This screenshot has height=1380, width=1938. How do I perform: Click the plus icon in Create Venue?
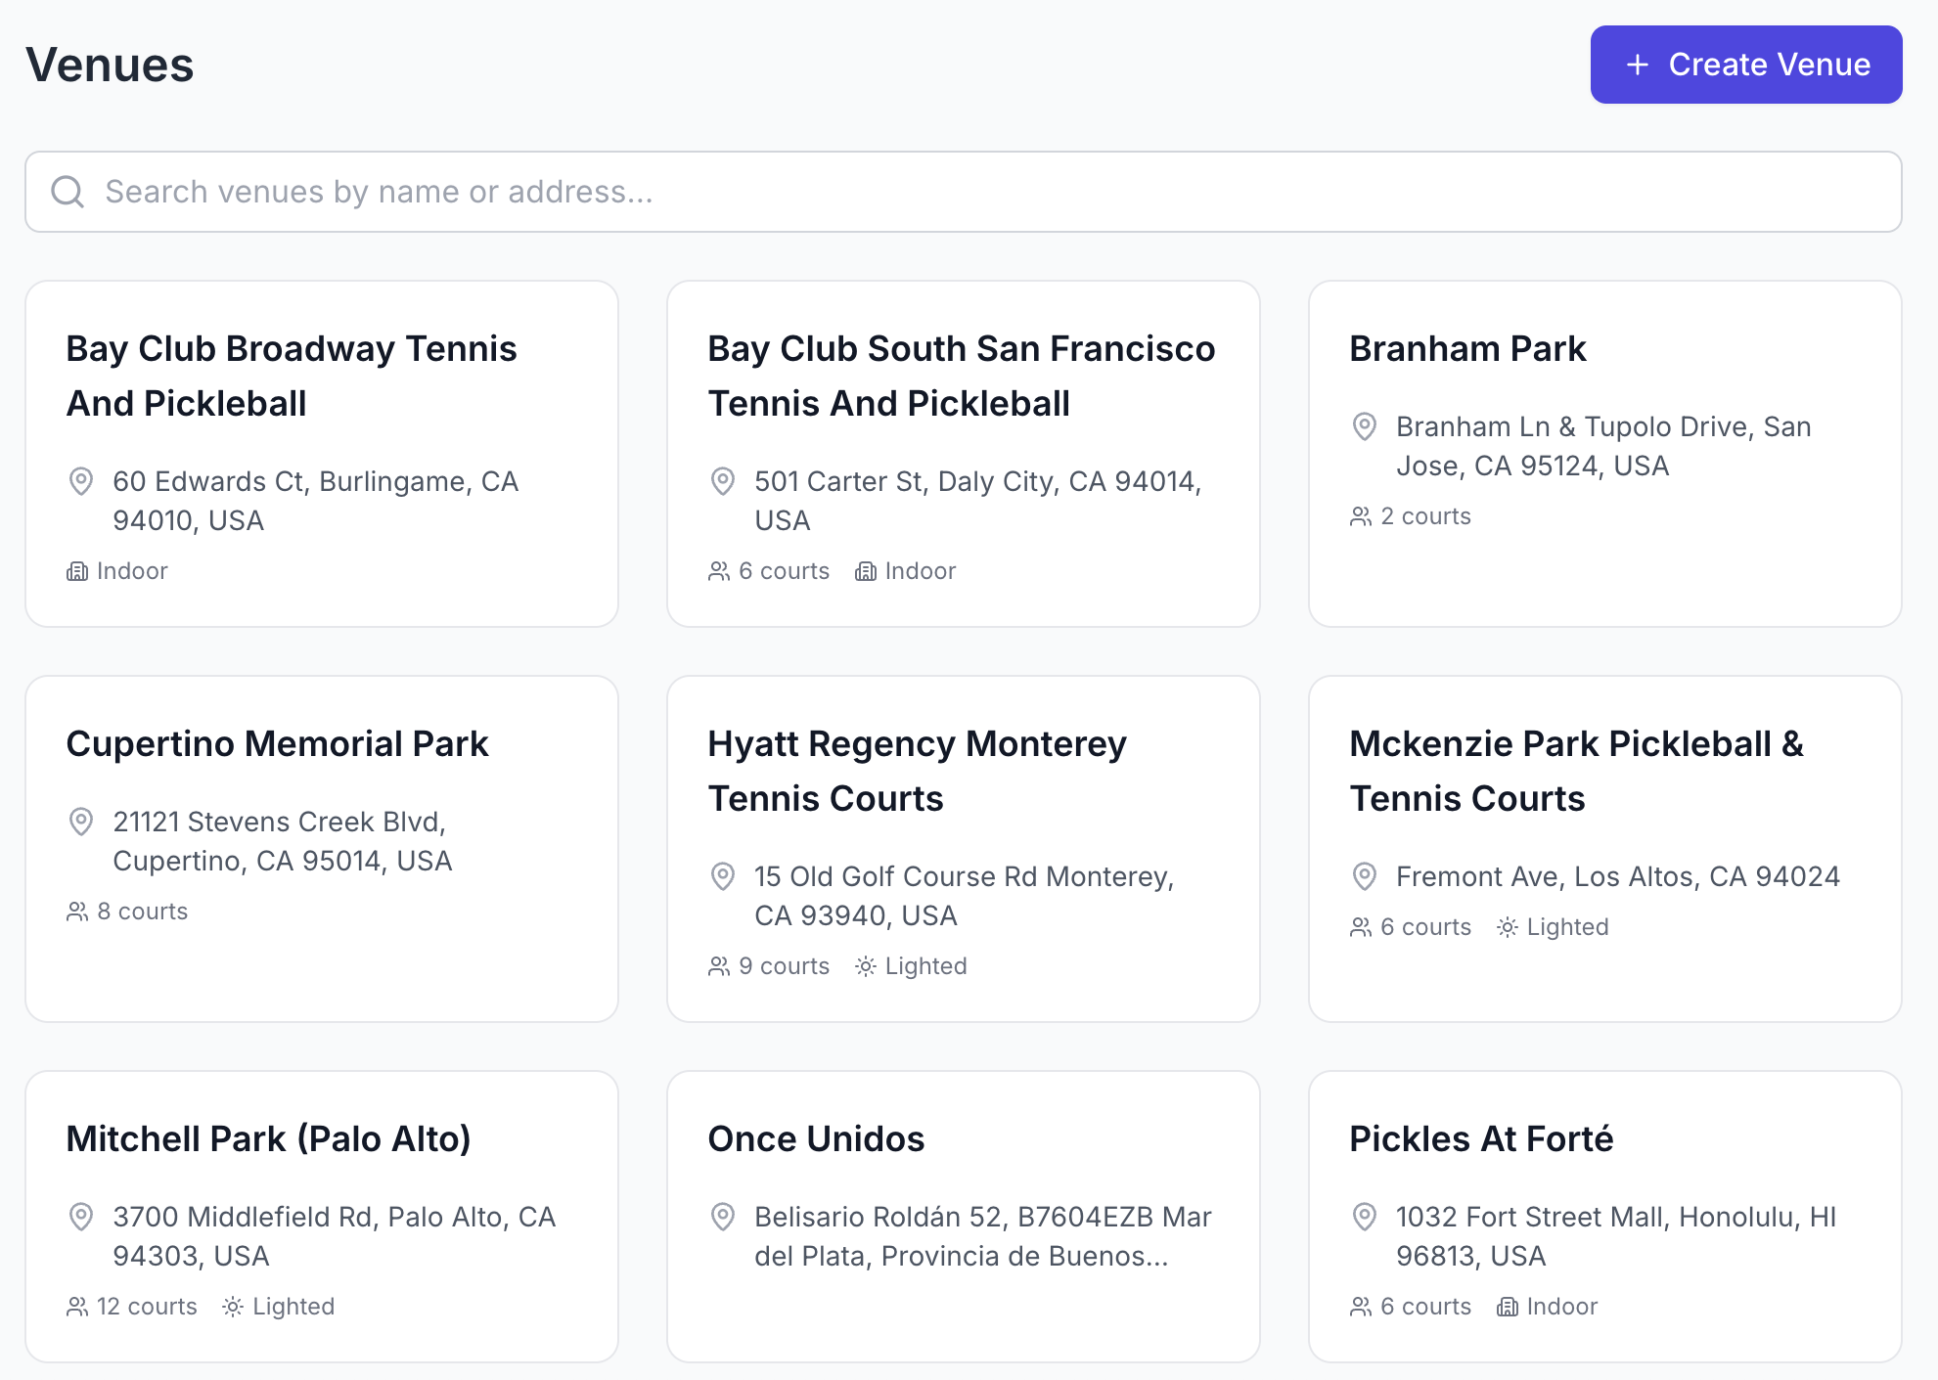coord(1637,65)
